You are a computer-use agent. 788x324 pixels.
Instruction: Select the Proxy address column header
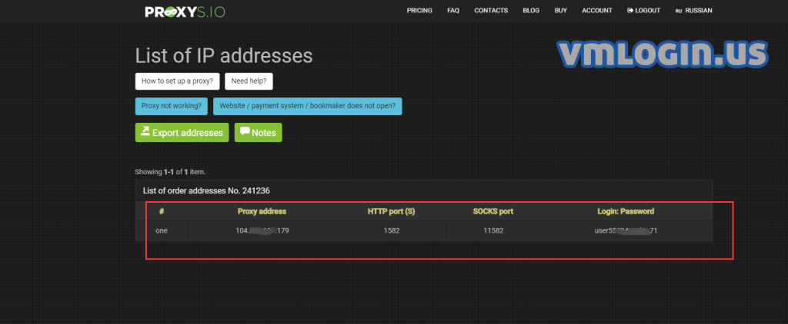(262, 211)
